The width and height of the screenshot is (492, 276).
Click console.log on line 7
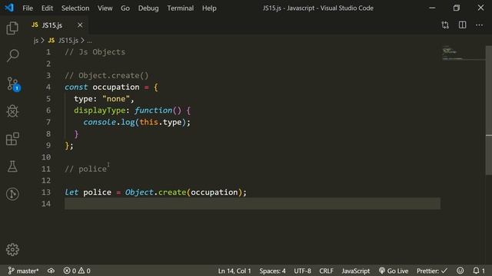tap(109, 122)
